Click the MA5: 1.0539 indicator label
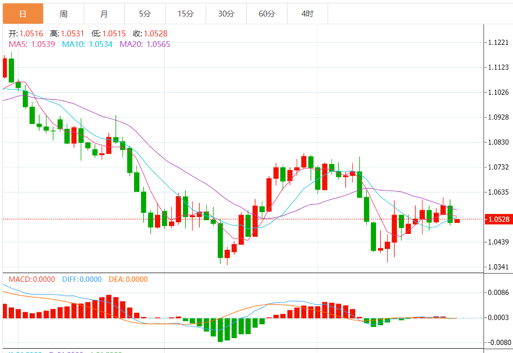 pos(32,44)
